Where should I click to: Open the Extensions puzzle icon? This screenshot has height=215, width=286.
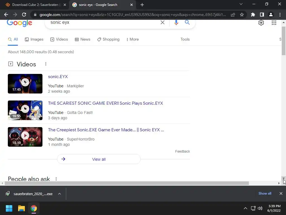click(x=253, y=15)
